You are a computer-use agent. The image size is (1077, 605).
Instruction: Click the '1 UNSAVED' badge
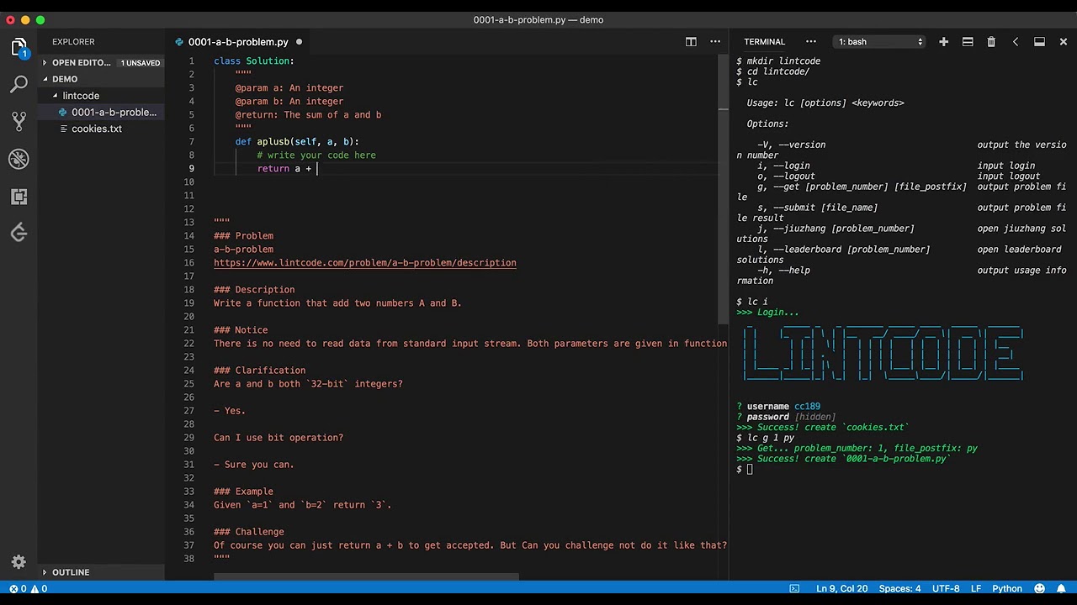pos(140,63)
